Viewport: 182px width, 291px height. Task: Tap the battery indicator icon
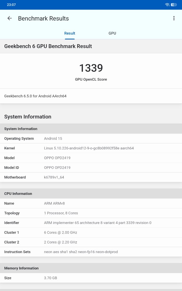(x=174, y=5)
